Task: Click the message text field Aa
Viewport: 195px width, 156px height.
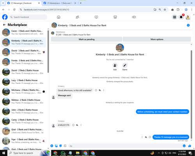Action: pos(126,146)
